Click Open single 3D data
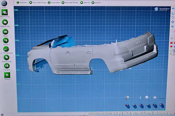 point(39,2)
